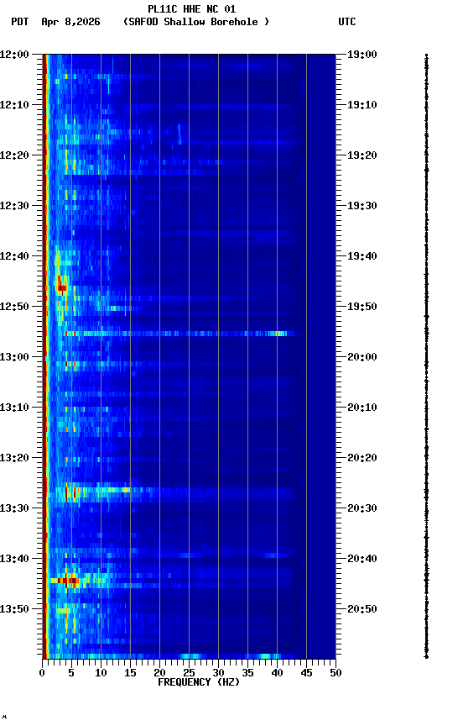This screenshot has height=726, width=463.
Task: Click the 12:00 PDT time label
Action: (14, 55)
